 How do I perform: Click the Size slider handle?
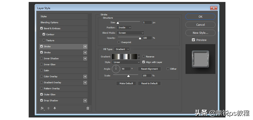click(x=118, y=23)
